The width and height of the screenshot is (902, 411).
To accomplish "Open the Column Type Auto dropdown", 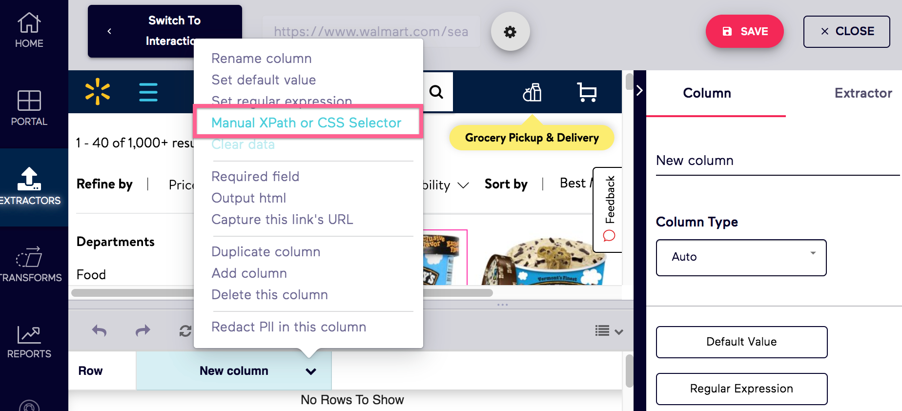I will pyautogui.click(x=741, y=257).
